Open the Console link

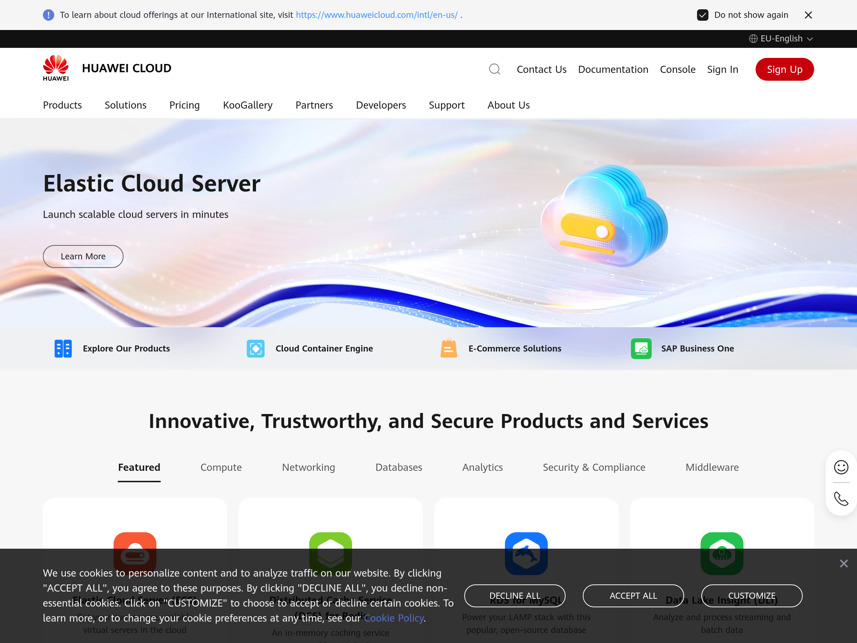(x=678, y=69)
